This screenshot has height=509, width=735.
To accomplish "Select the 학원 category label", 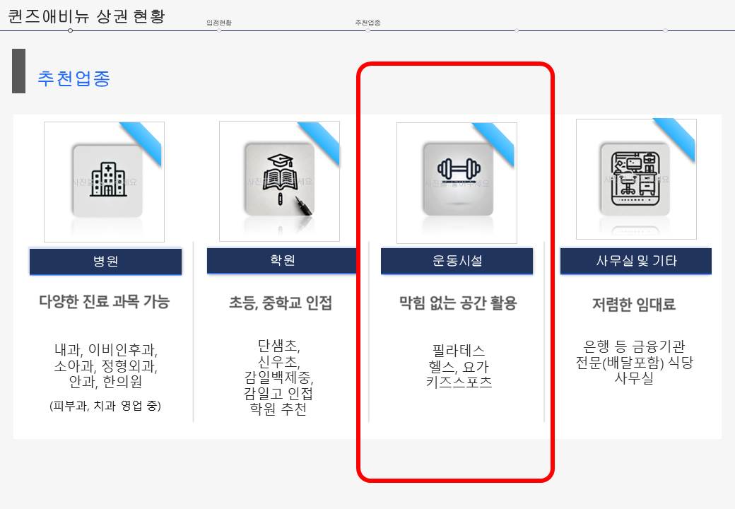I will click(x=282, y=261).
